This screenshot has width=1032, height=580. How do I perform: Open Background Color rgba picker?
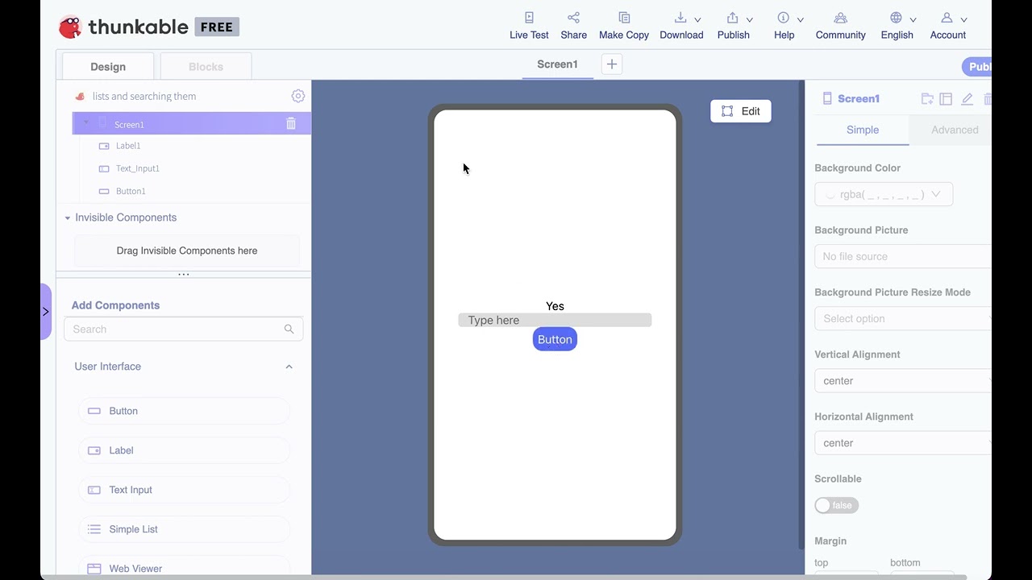click(884, 194)
